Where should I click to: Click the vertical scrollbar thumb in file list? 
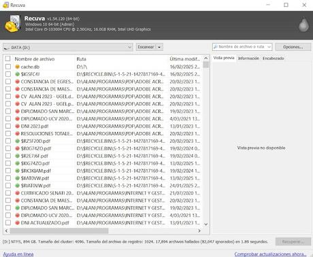tap(205, 65)
